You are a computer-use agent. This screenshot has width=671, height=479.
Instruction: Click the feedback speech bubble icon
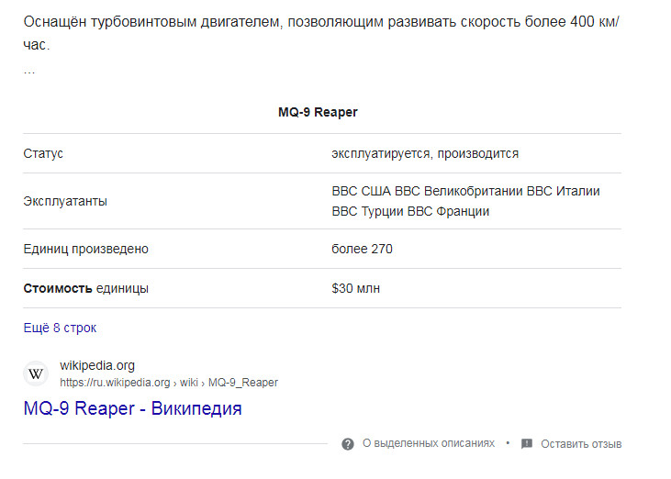tap(527, 444)
